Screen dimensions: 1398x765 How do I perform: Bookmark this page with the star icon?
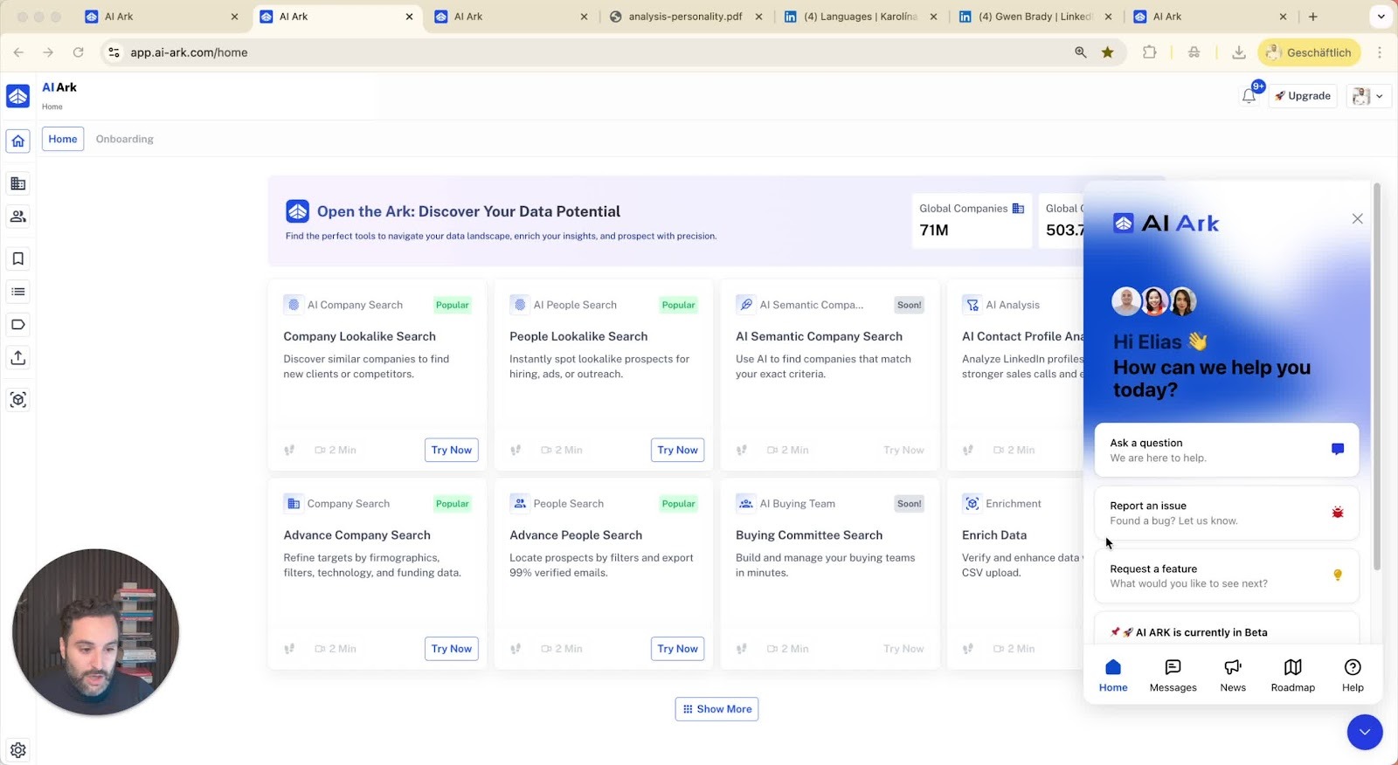pos(1108,52)
